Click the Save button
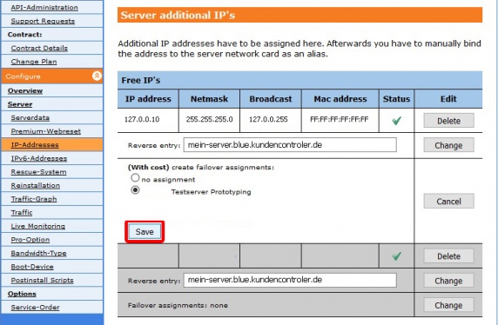 pos(145,232)
